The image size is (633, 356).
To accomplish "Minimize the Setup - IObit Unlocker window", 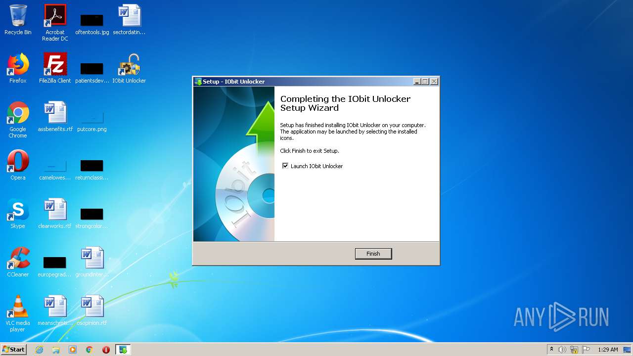I will point(417,82).
